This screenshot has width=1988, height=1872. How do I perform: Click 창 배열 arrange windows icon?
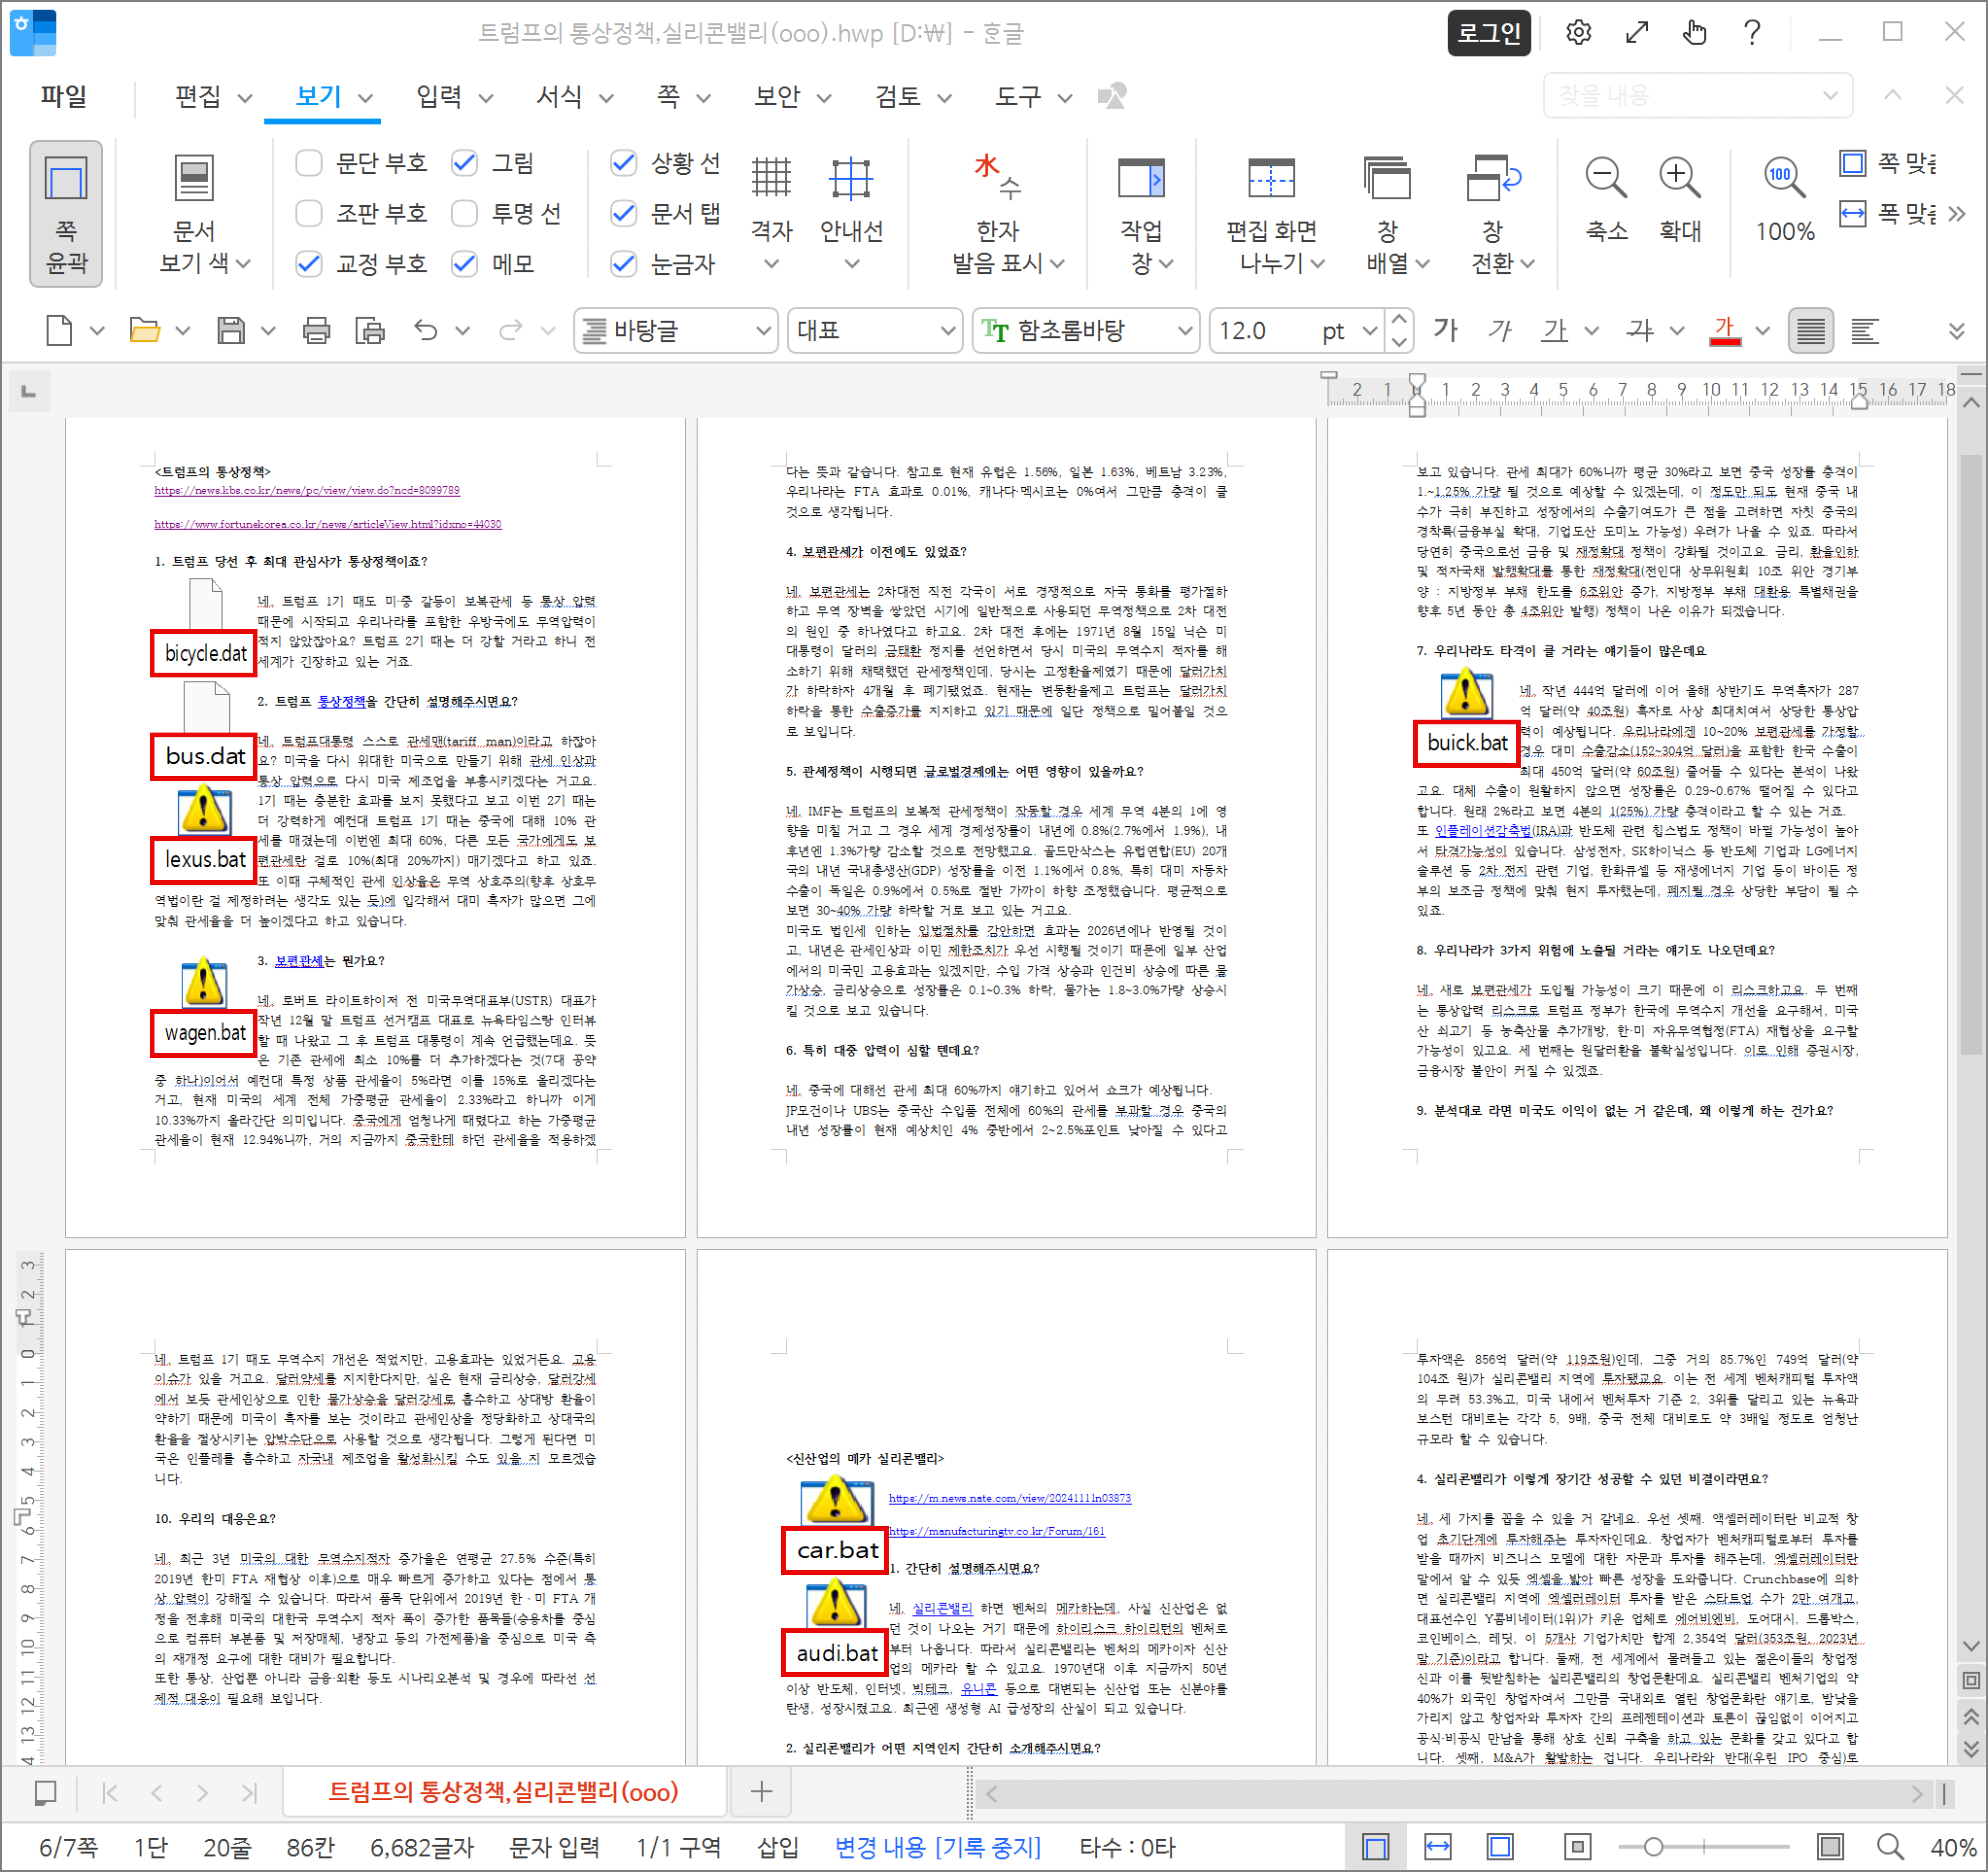1387,178
